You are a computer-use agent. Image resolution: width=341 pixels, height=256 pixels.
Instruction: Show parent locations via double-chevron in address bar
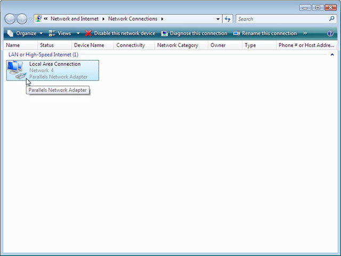click(x=46, y=19)
